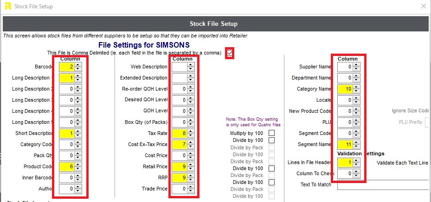The width and height of the screenshot is (431, 202).
Task: Enable Multiply by 100 for Tax Rate
Action: tap(271, 133)
